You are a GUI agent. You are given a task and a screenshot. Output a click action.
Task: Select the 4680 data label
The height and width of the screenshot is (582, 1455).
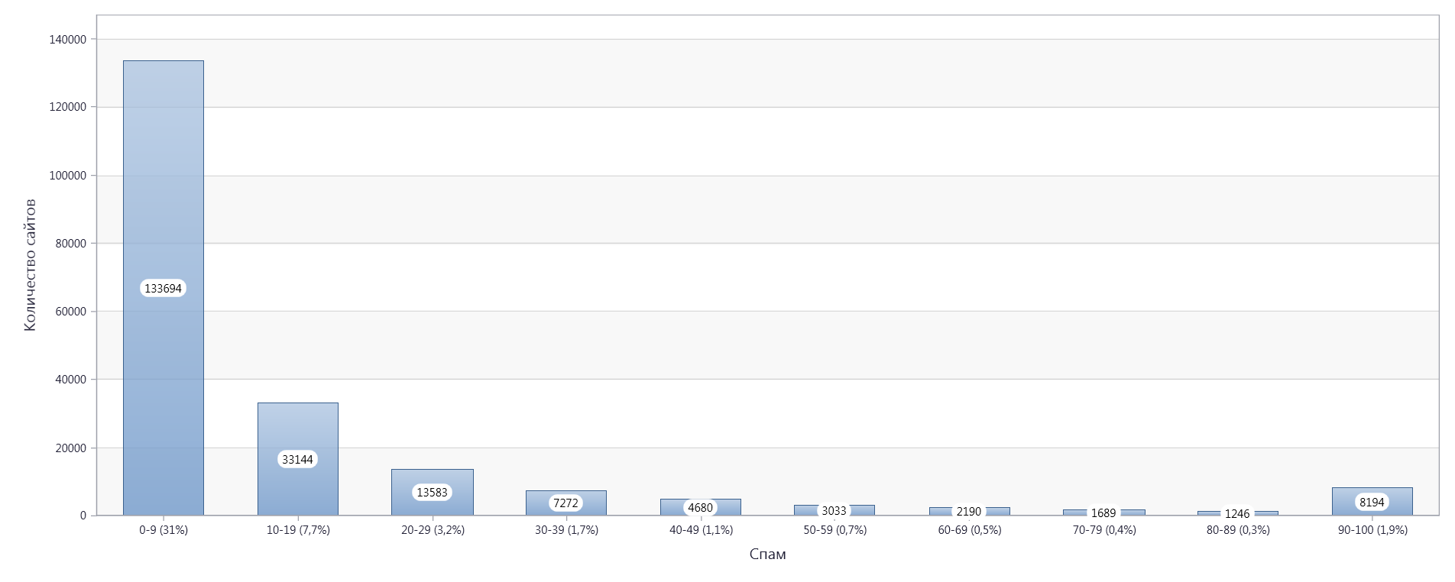click(701, 508)
